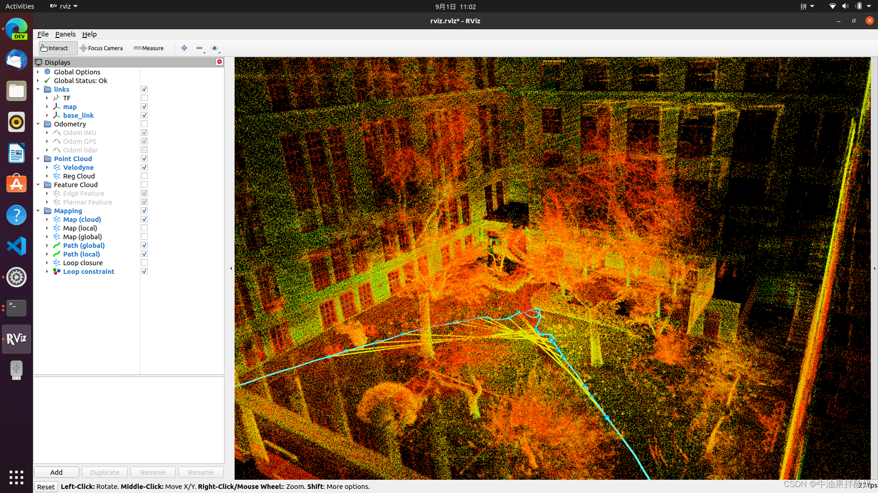Activate the Focus Camera tool
This screenshot has height=493, width=878.
pyautogui.click(x=101, y=48)
